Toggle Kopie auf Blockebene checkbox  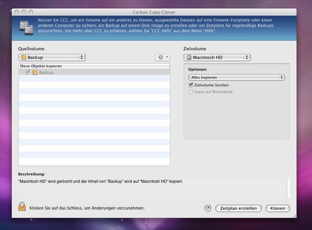[x=191, y=91]
